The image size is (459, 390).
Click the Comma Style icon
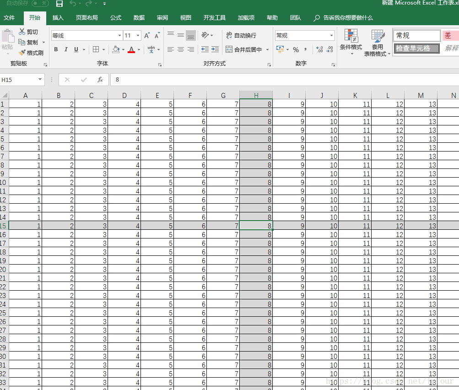tap(306, 49)
